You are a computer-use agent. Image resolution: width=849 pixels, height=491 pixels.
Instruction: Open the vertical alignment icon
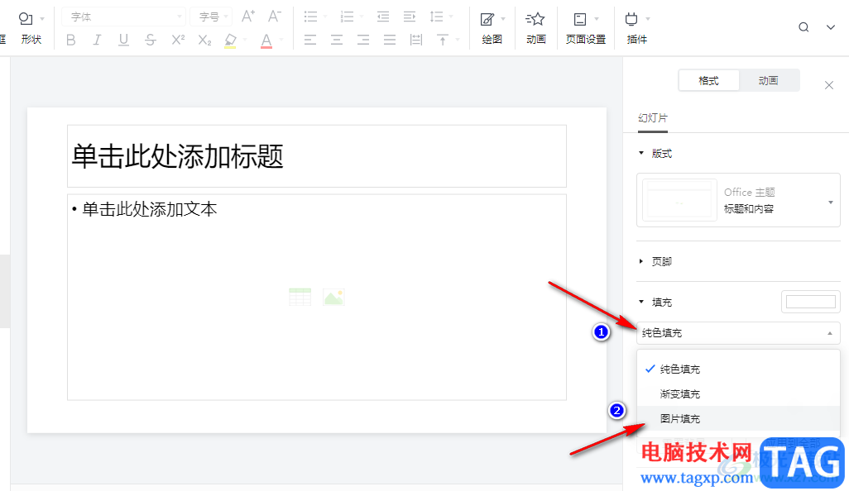click(443, 40)
